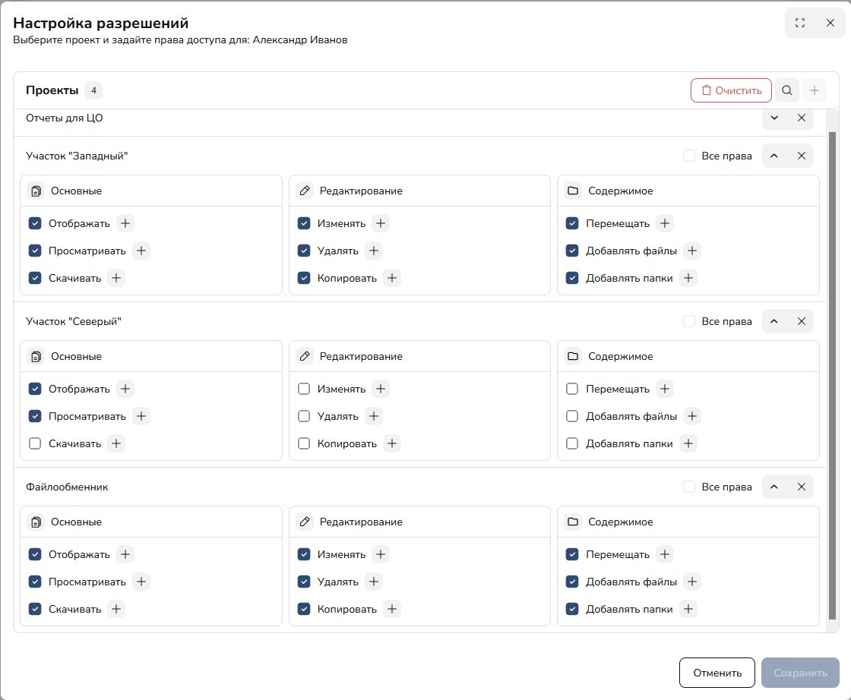Click the Проекты count badge showing 4

coord(94,90)
